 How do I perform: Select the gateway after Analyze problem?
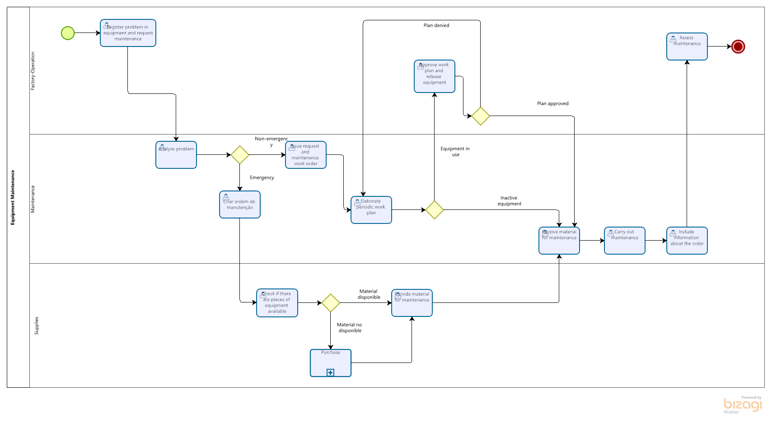coord(240,155)
